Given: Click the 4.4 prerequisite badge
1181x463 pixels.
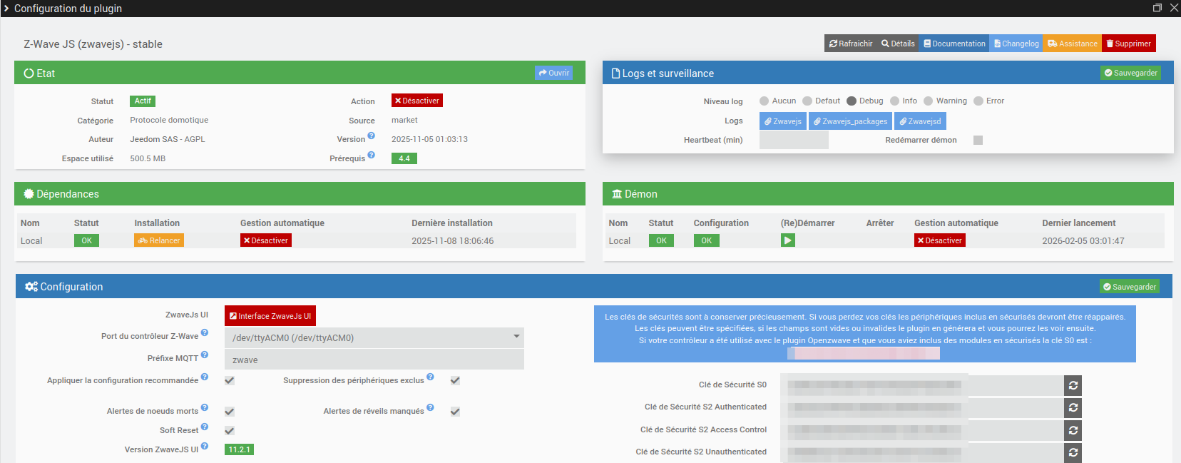Looking at the screenshot, I should (404, 158).
